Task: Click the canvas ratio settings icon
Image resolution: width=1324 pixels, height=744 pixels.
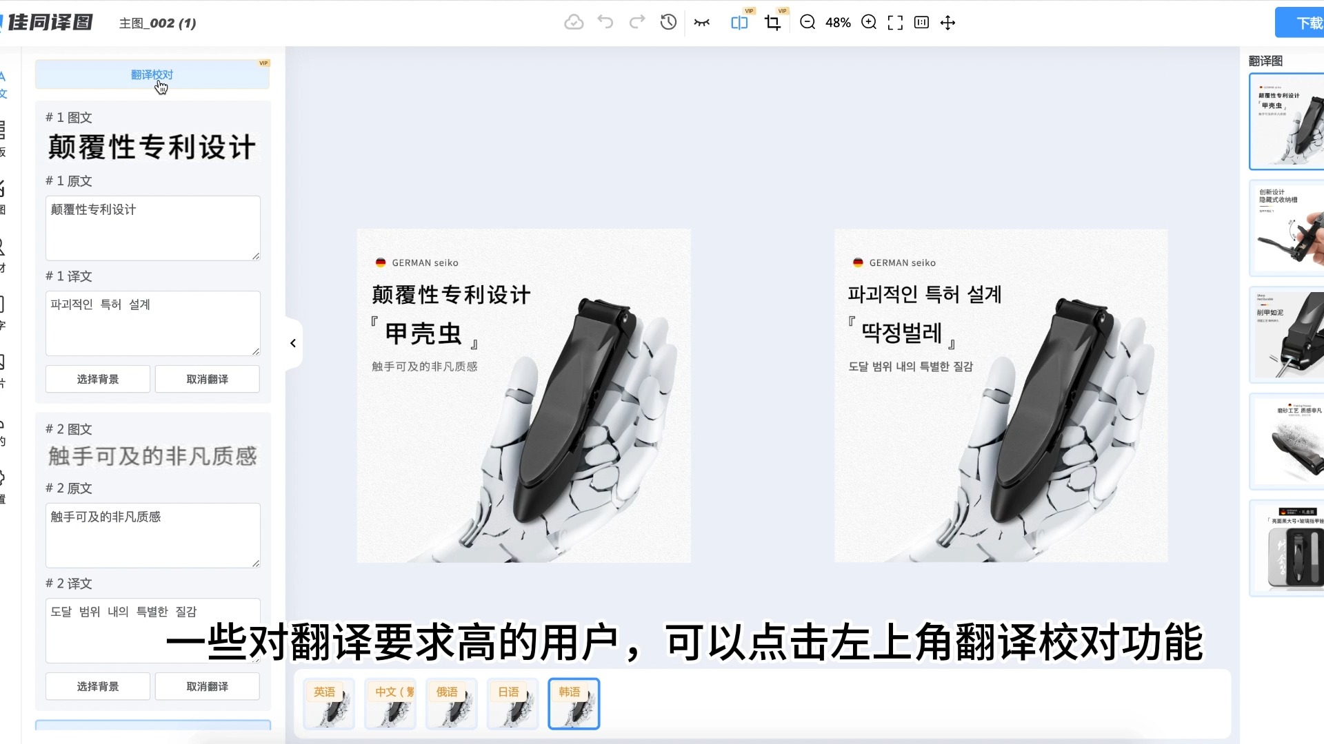Action: coord(921,22)
